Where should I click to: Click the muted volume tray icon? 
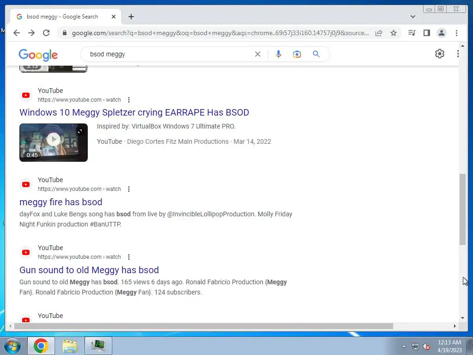click(x=426, y=347)
